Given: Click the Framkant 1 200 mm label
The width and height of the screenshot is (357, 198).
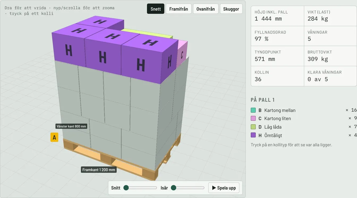Looking at the screenshot, I should 99,170.
